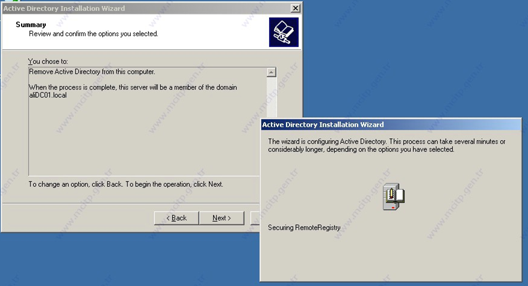This screenshot has width=528, height=286.
Task: Close the Active Directory Installation Wizard window
Action: coord(294,8)
